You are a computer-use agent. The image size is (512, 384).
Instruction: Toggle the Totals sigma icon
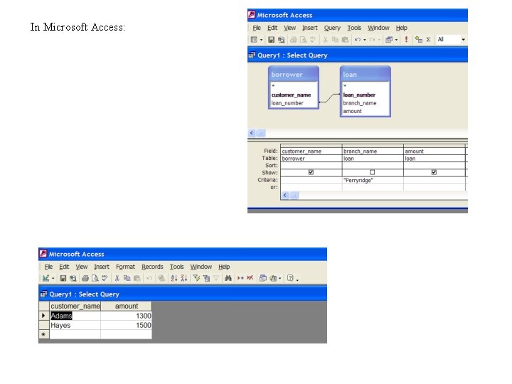click(428, 40)
